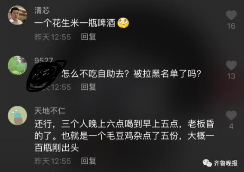Click the black scribbled-out mention
Viewport: 244px width, 172px height.
coord(46,75)
